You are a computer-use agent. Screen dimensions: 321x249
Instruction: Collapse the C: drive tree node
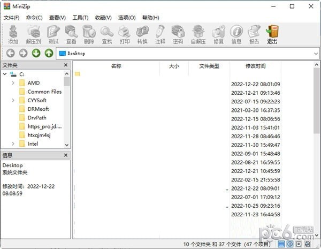click(x=5, y=74)
